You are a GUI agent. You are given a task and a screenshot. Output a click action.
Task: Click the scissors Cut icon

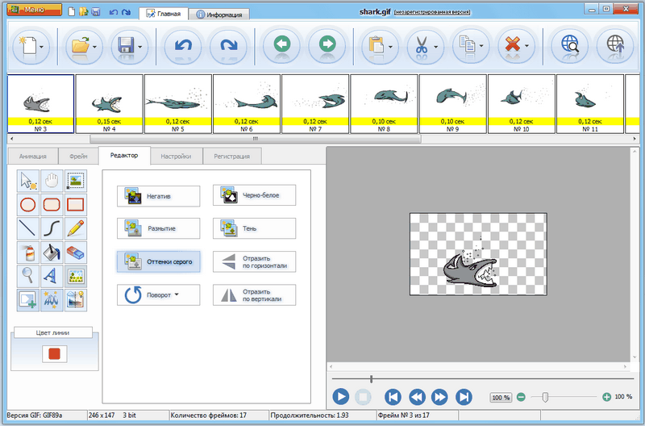tap(420, 45)
